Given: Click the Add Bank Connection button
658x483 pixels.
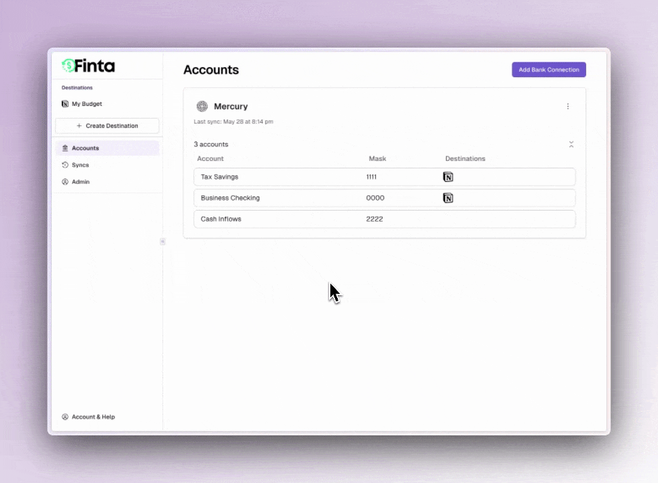Looking at the screenshot, I should pos(549,69).
